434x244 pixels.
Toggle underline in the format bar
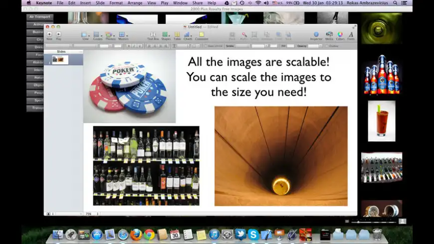pos(140,46)
